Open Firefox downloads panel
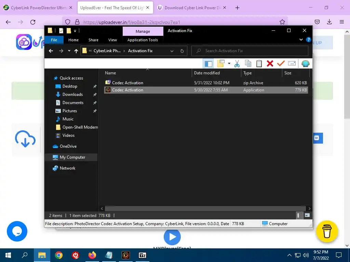This screenshot has height=262, width=350. (x=329, y=22)
